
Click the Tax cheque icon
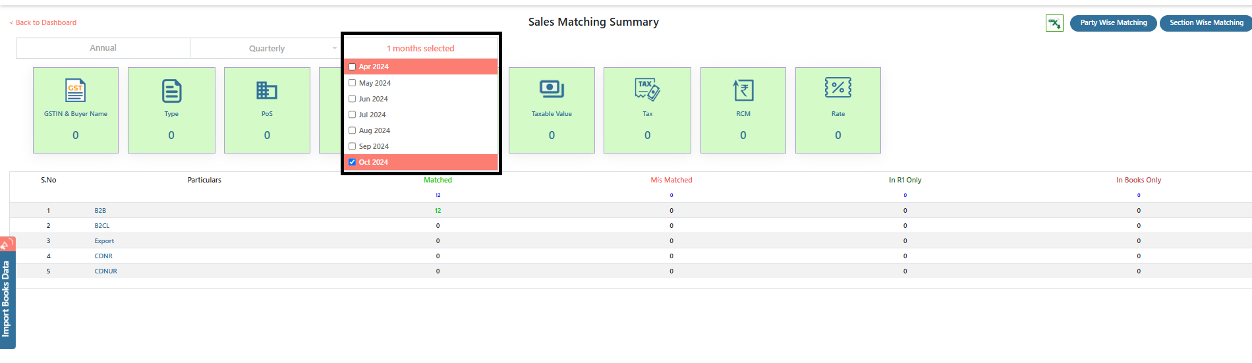click(647, 90)
